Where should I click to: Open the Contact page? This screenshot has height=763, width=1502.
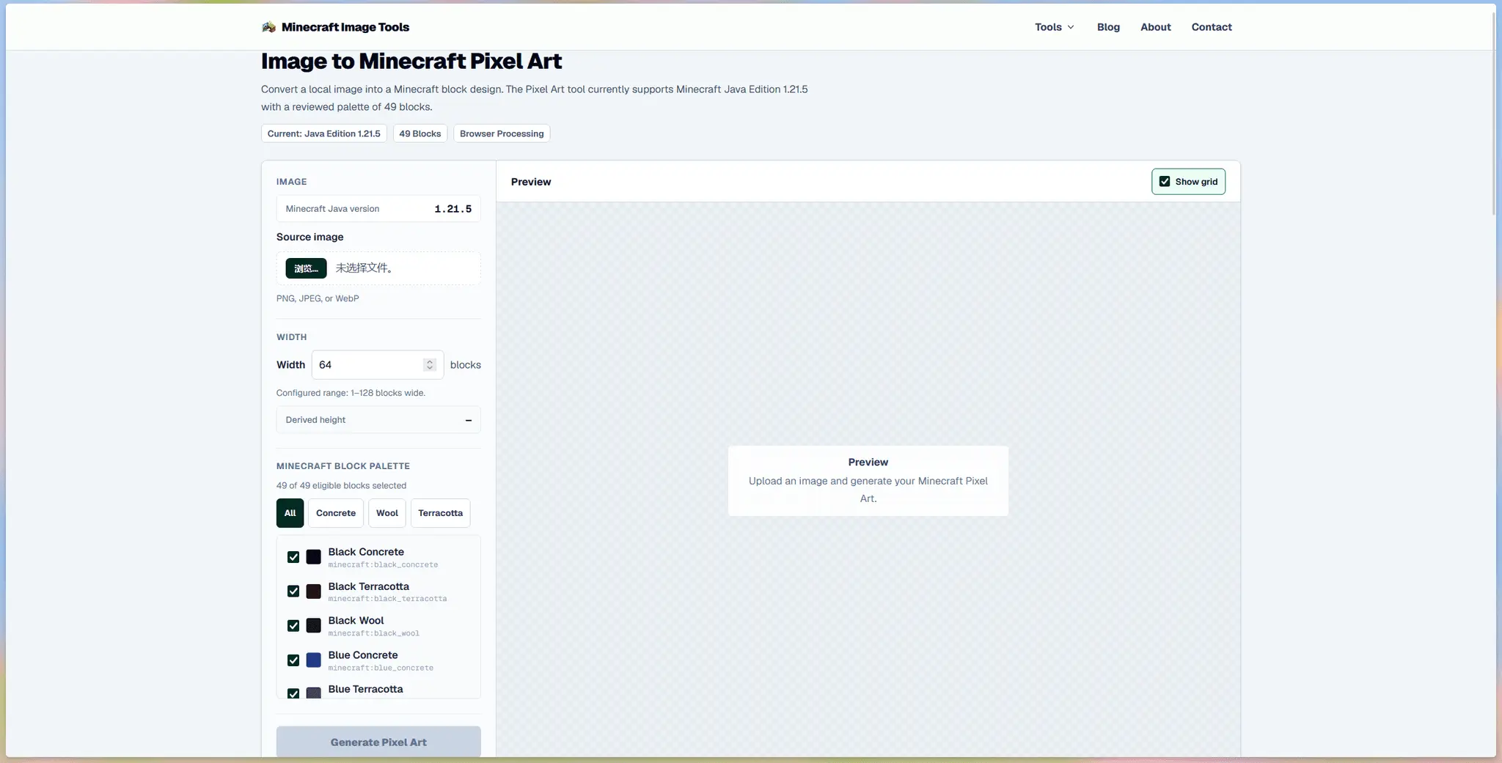click(1212, 27)
